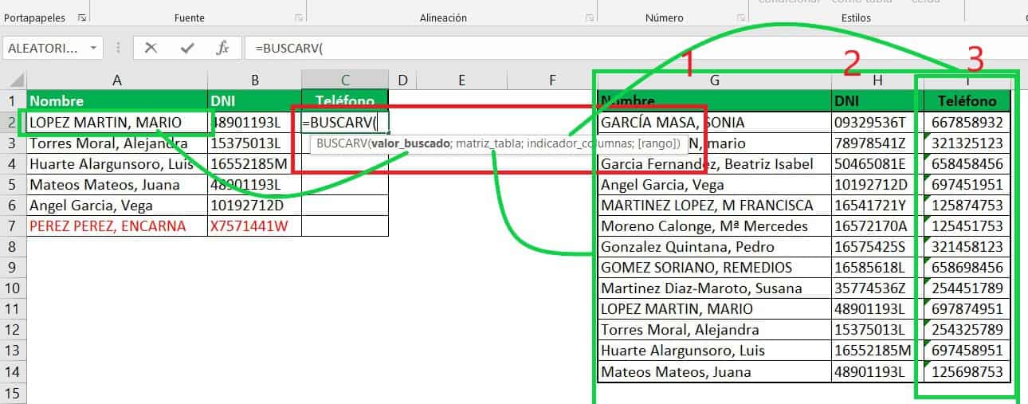Select row 7 header
Image resolution: width=1028 pixels, height=404 pixels.
coord(13,226)
